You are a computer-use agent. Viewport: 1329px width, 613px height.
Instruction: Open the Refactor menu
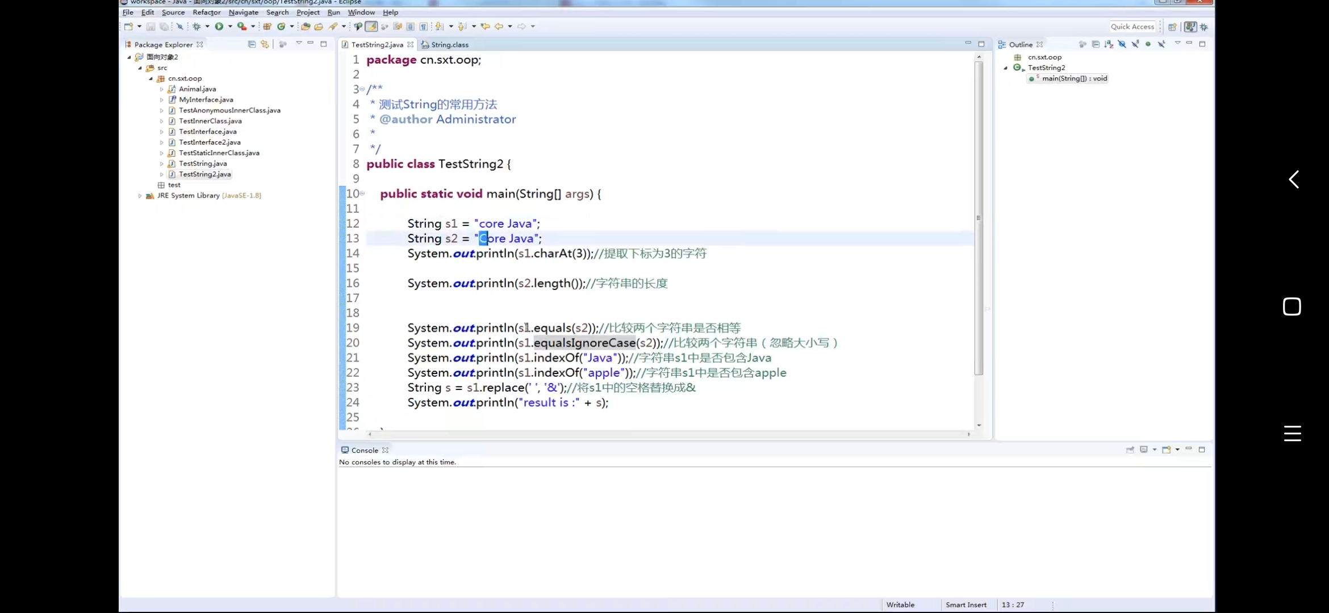(206, 12)
